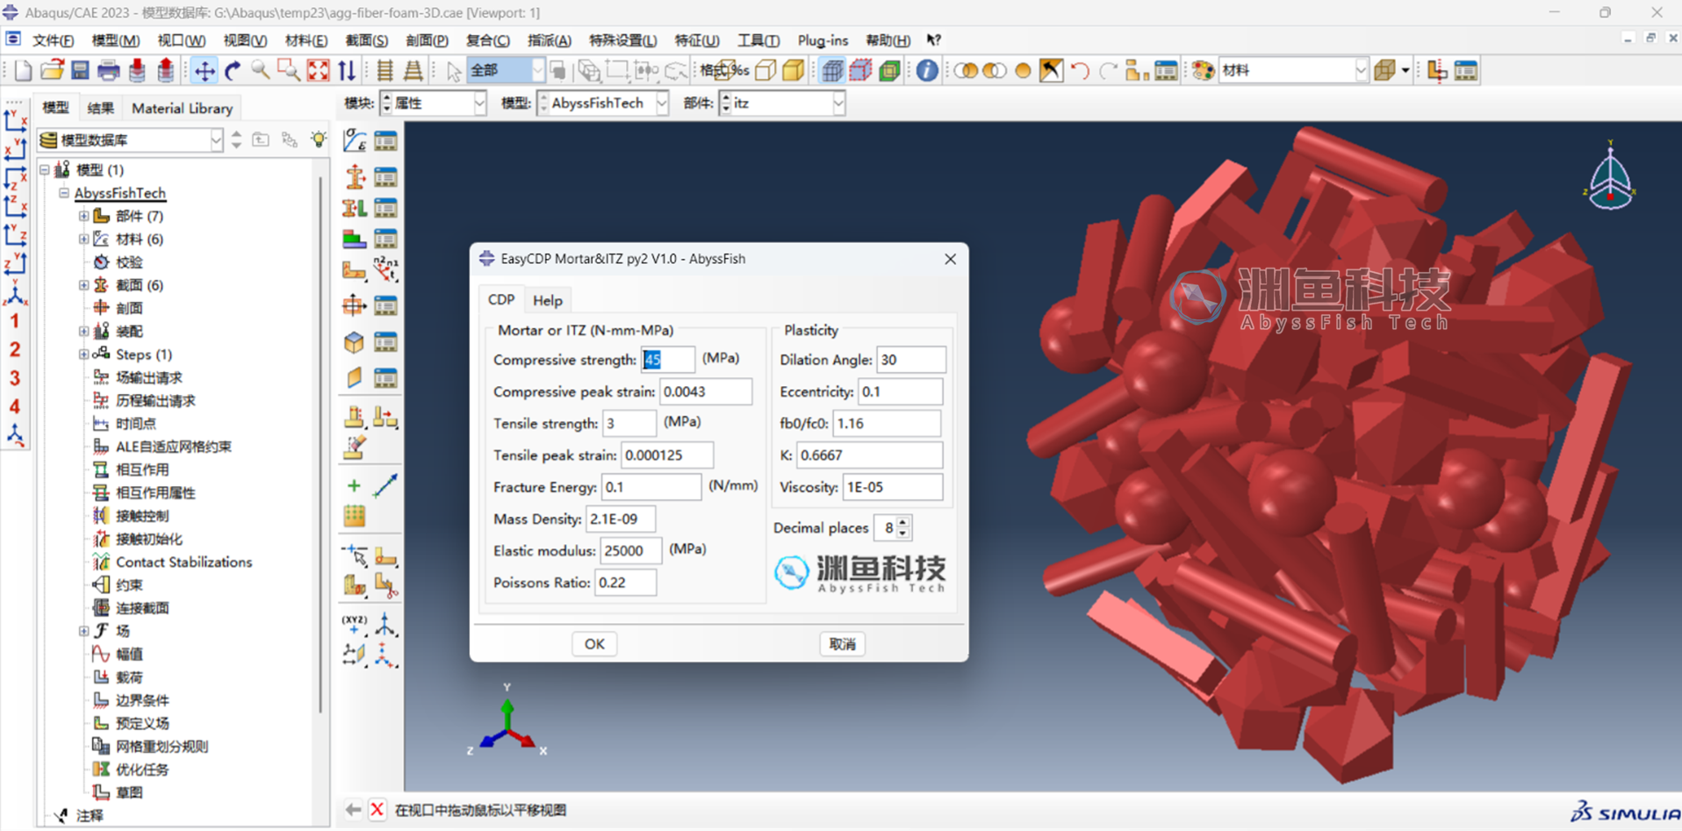The height and width of the screenshot is (831, 1682).
Task: Click the Undo red arrow icon
Action: tap(1080, 70)
